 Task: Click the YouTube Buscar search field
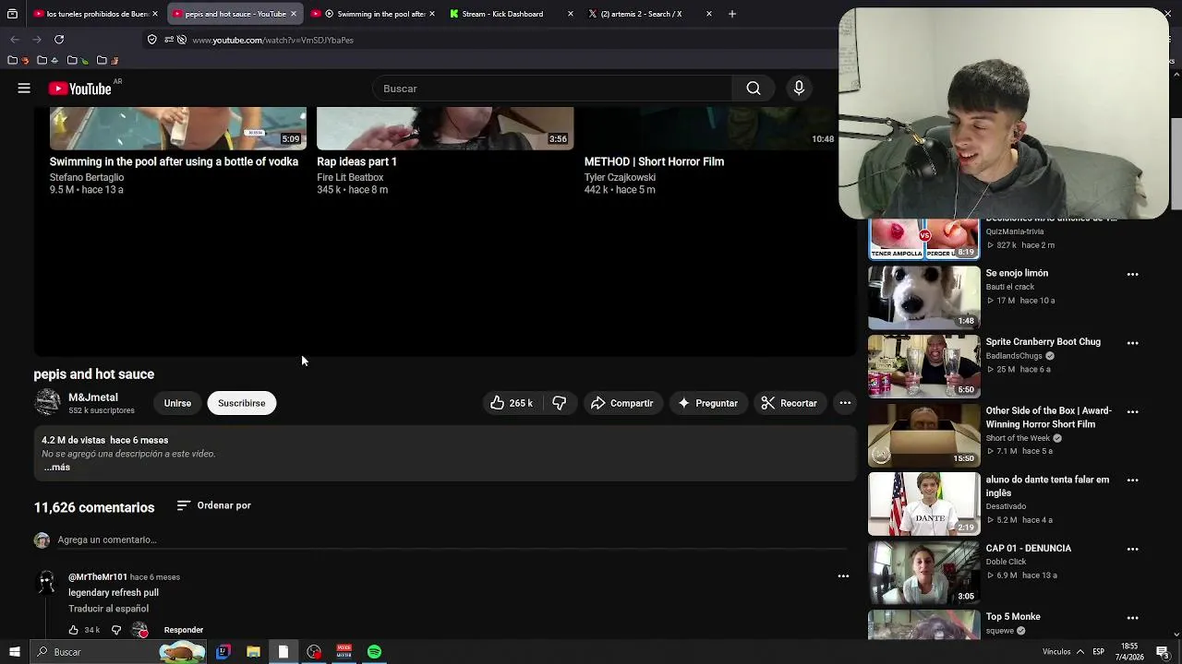(x=552, y=89)
